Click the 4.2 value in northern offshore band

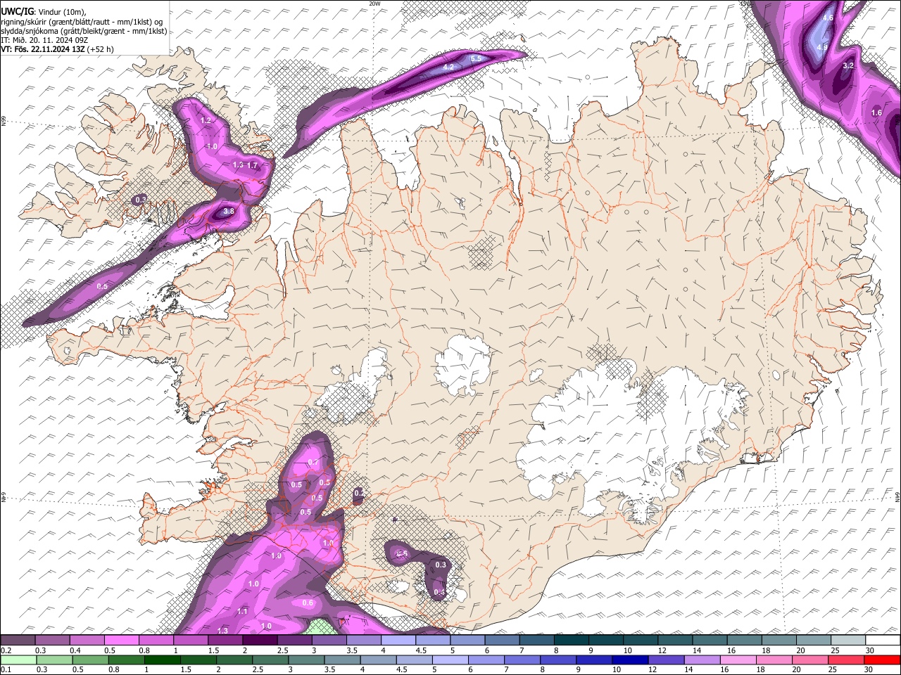(449, 67)
